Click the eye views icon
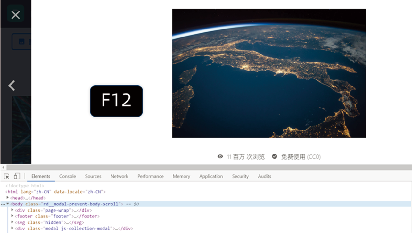 click(220, 157)
